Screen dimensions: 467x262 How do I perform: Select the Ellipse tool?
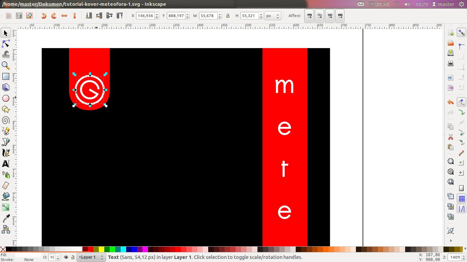tap(5, 98)
